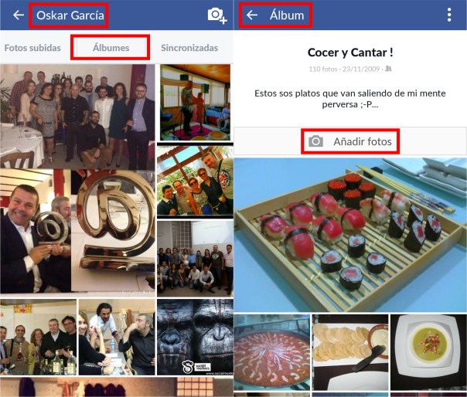Screen dimensions: 467x397
Task: Open the three-dot overflow menu
Action: coord(449,15)
